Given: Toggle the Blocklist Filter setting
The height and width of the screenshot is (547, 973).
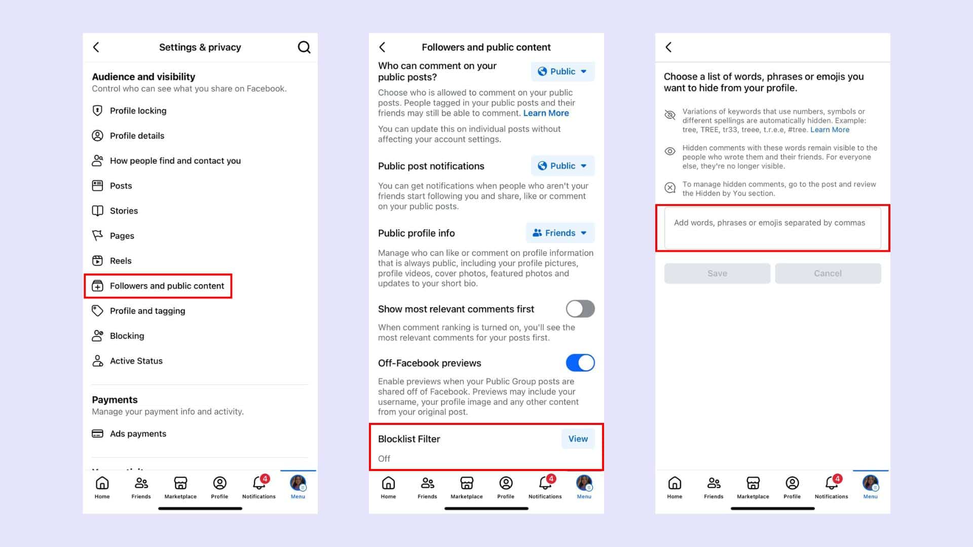Looking at the screenshot, I should point(577,438).
